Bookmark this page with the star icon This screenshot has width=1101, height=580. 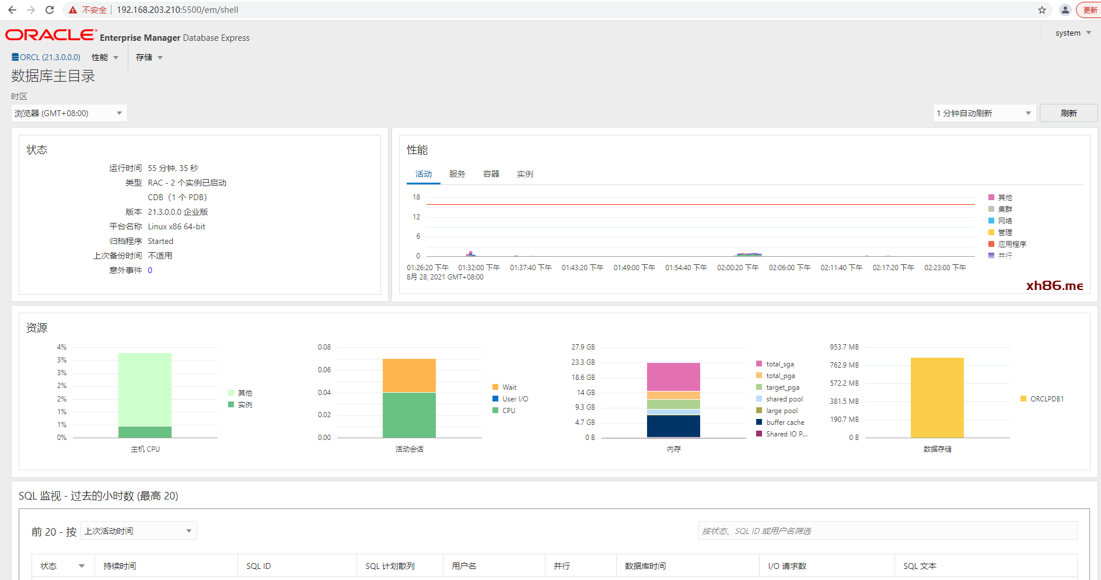(x=1042, y=10)
